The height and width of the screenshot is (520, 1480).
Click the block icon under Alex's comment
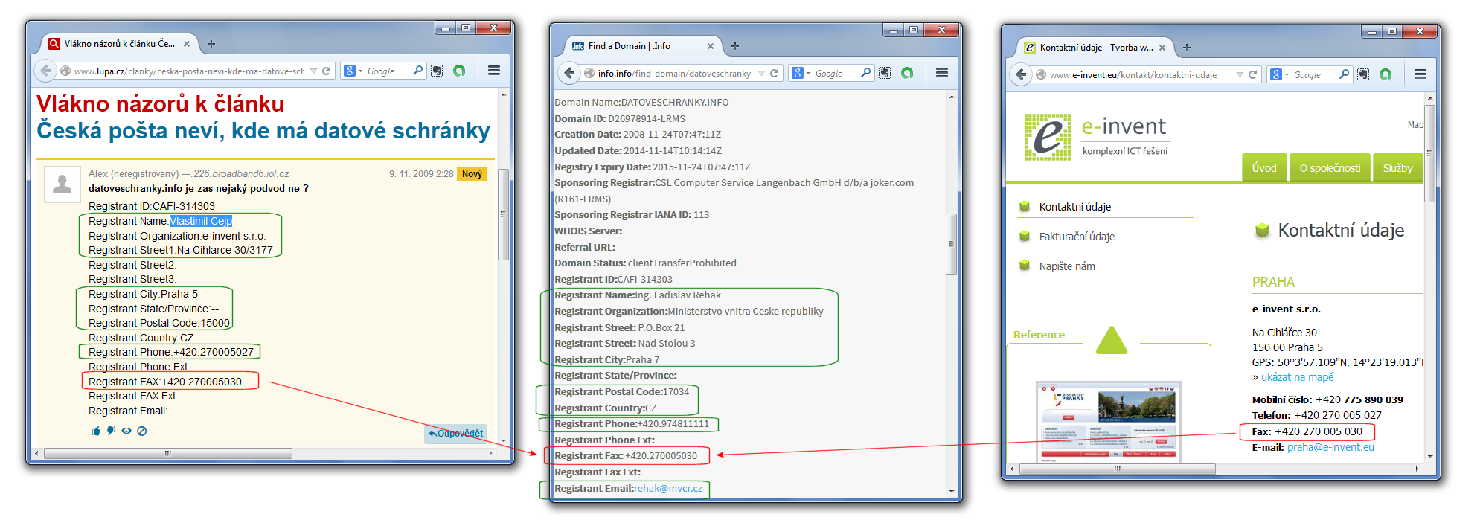pyautogui.click(x=142, y=431)
